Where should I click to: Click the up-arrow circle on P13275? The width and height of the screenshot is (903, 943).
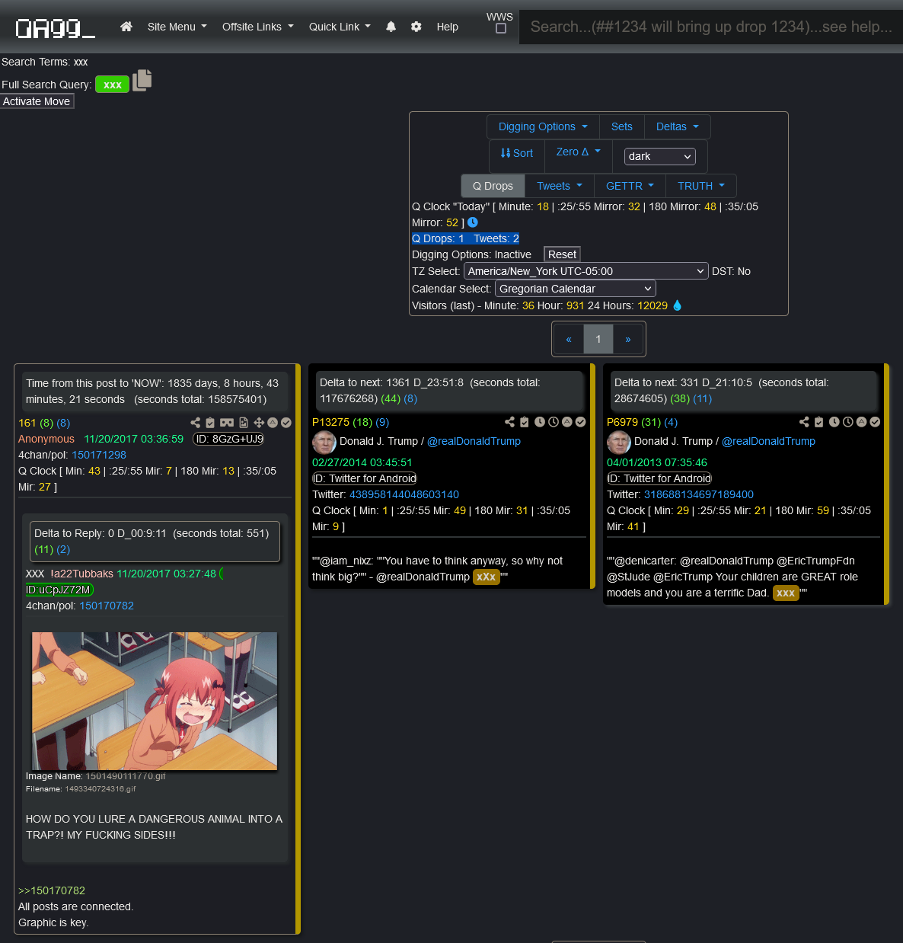tap(567, 422)
